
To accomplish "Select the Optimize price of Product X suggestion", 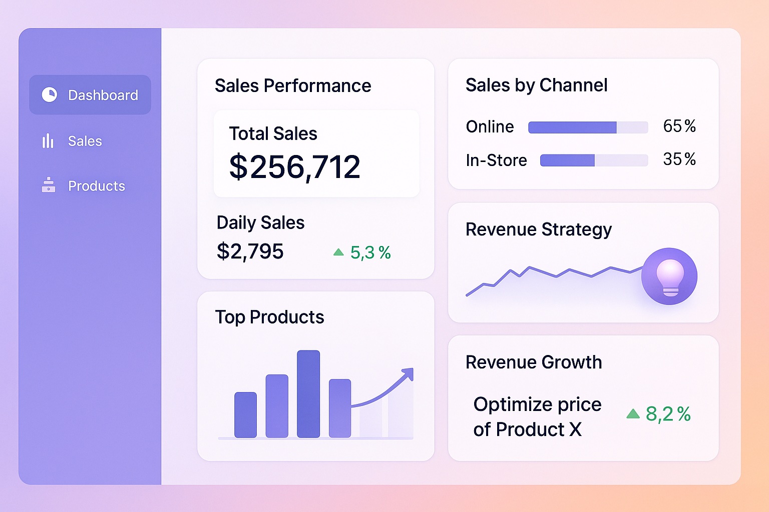I will tap(537, 416).
